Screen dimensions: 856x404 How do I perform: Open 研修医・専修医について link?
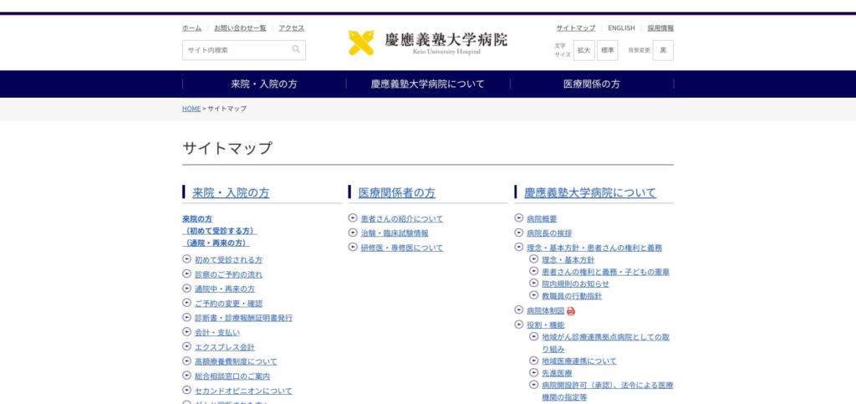point(402,248)
